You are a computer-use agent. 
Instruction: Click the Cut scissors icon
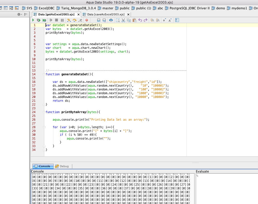pyautogui.click(x=123, y=20)
